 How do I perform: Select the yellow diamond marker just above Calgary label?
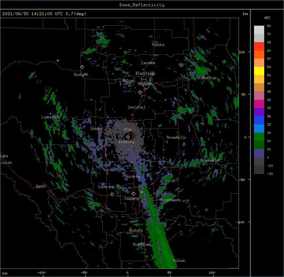tap(133, 194)
